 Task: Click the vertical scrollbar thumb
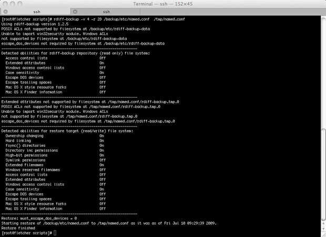click(x=323, y=175)
